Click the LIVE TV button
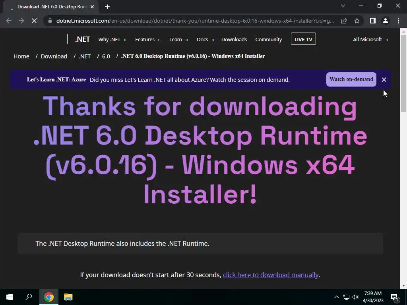 tap(303, 39)
